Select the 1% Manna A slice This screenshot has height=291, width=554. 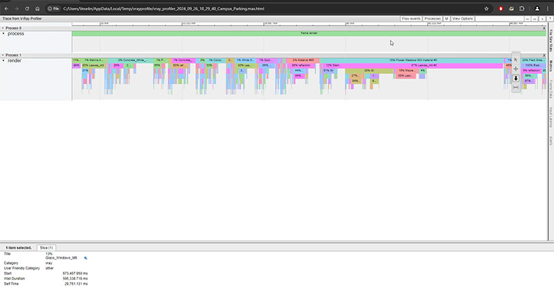[93, 60]
